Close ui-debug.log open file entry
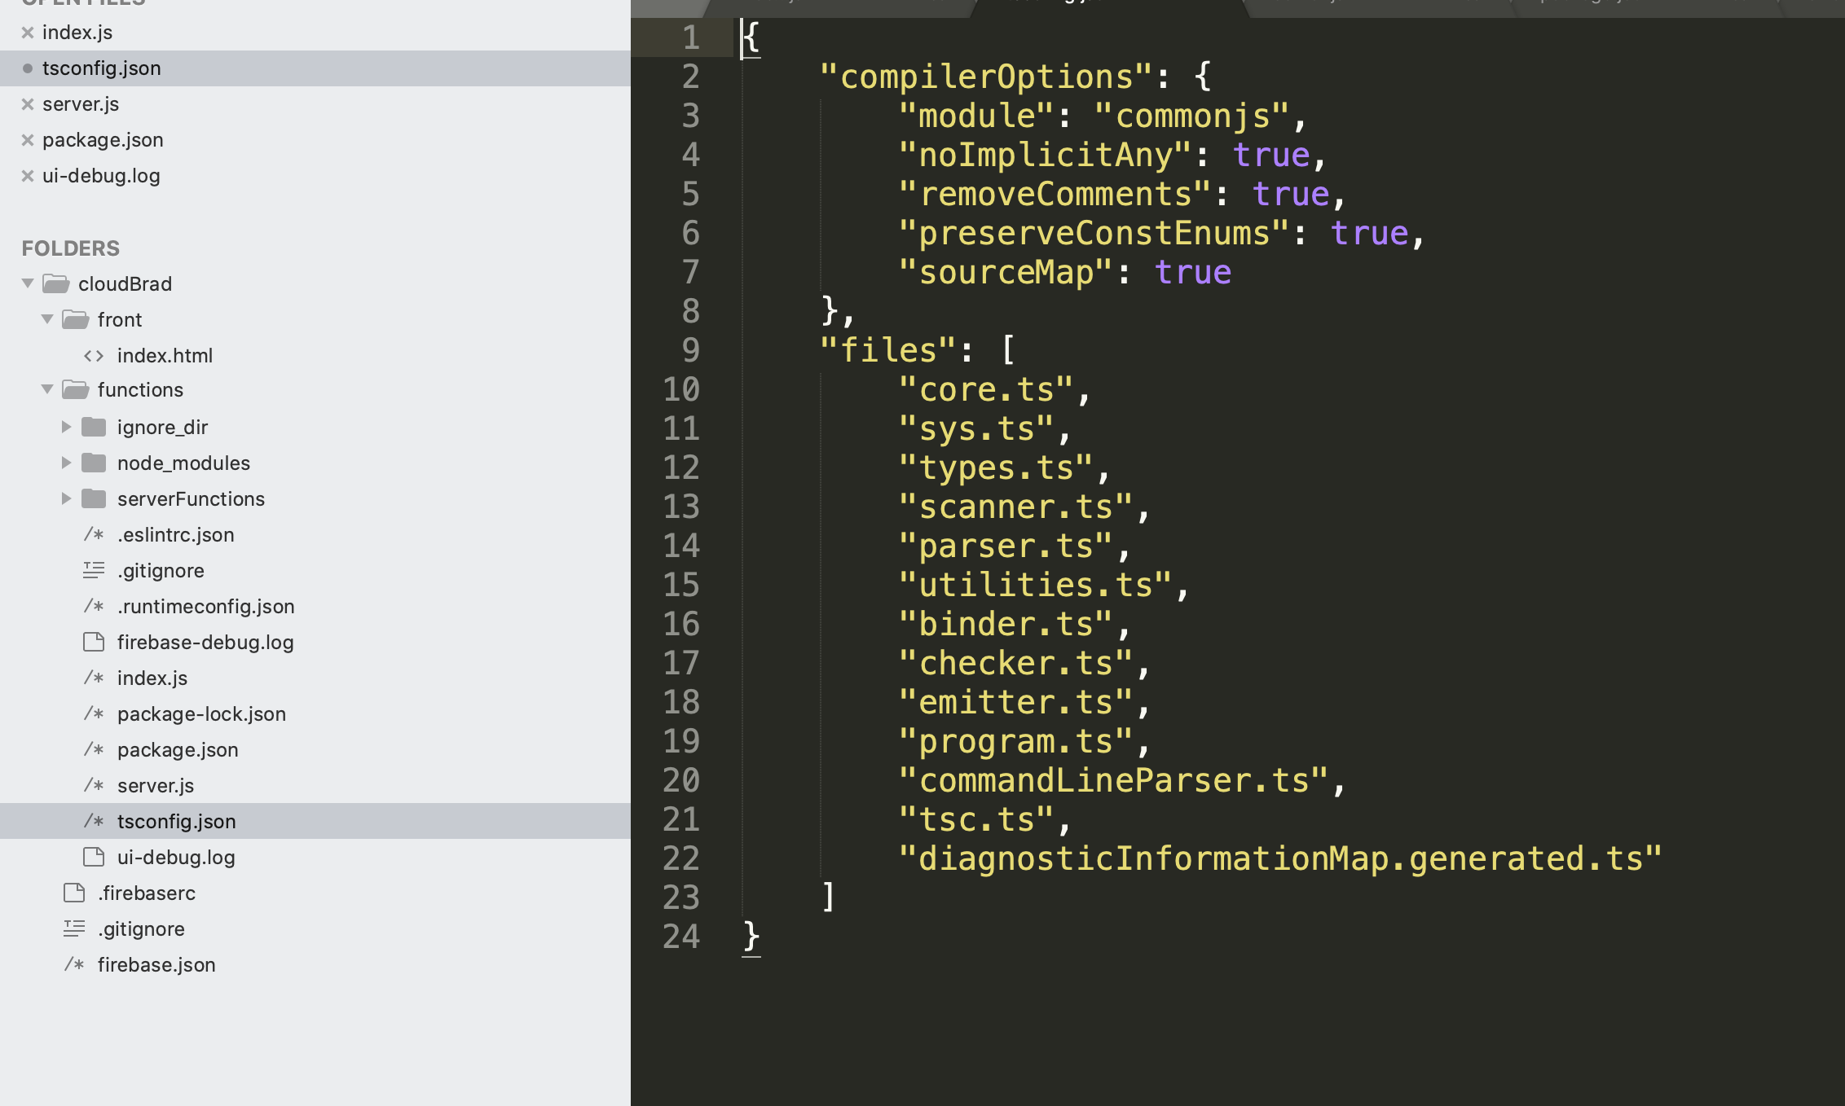This screenshot has width=1845, height=1106. [x=28, y=176]
